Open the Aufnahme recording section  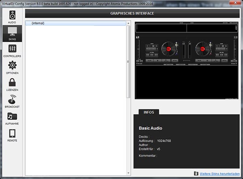pyautogui.click(x=12, y=118)
